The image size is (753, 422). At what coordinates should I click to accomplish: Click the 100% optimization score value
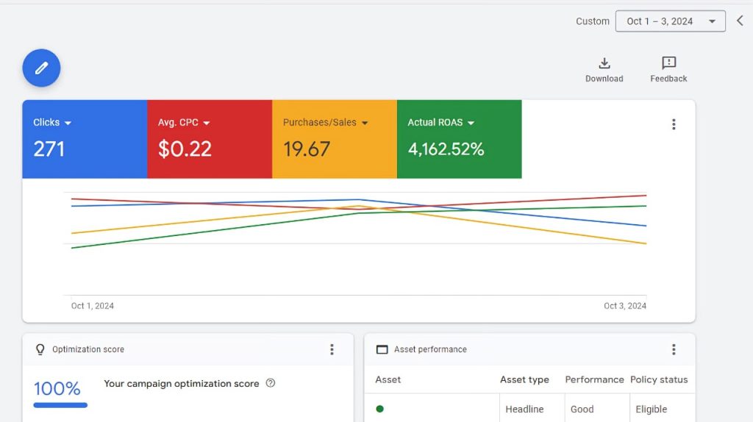(57, 388)
